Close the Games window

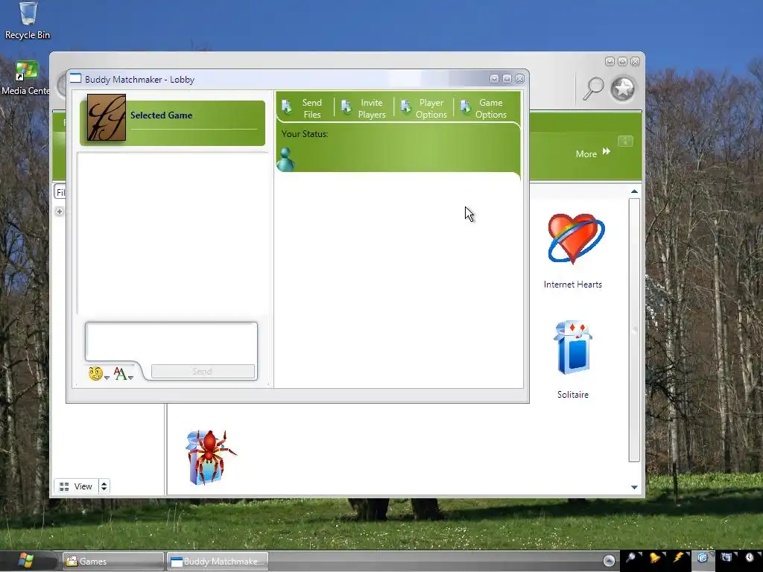coord(635,61)
